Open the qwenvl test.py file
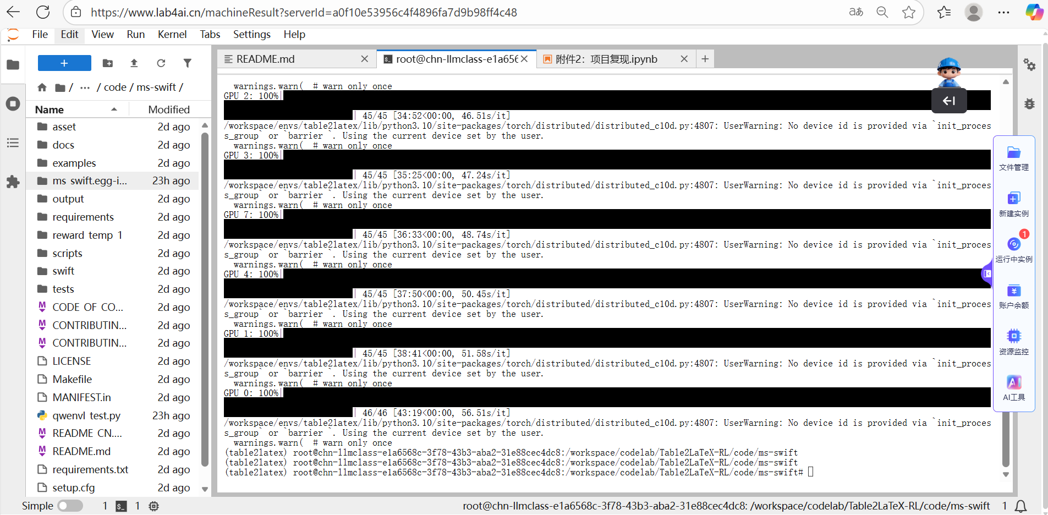The height and width of the screenshot is (515, 1048). 86,415
